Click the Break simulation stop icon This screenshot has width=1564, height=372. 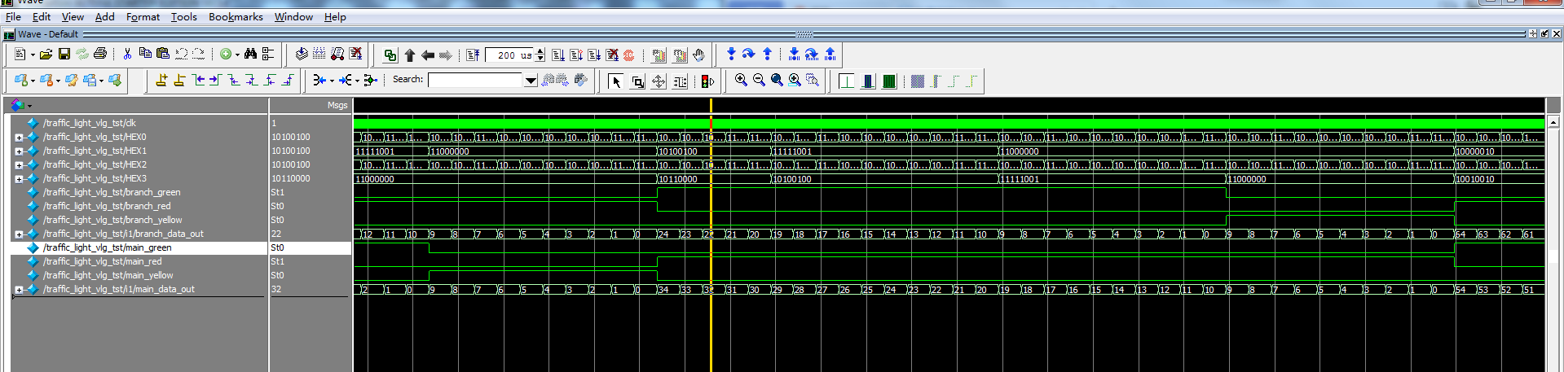612,55
